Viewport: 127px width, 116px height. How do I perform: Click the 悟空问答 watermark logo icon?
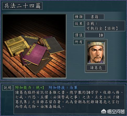pyautogui.click(x=104, y=111)
